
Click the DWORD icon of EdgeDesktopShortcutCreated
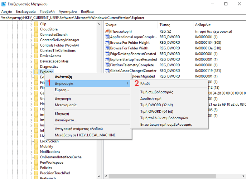[107, 54]
